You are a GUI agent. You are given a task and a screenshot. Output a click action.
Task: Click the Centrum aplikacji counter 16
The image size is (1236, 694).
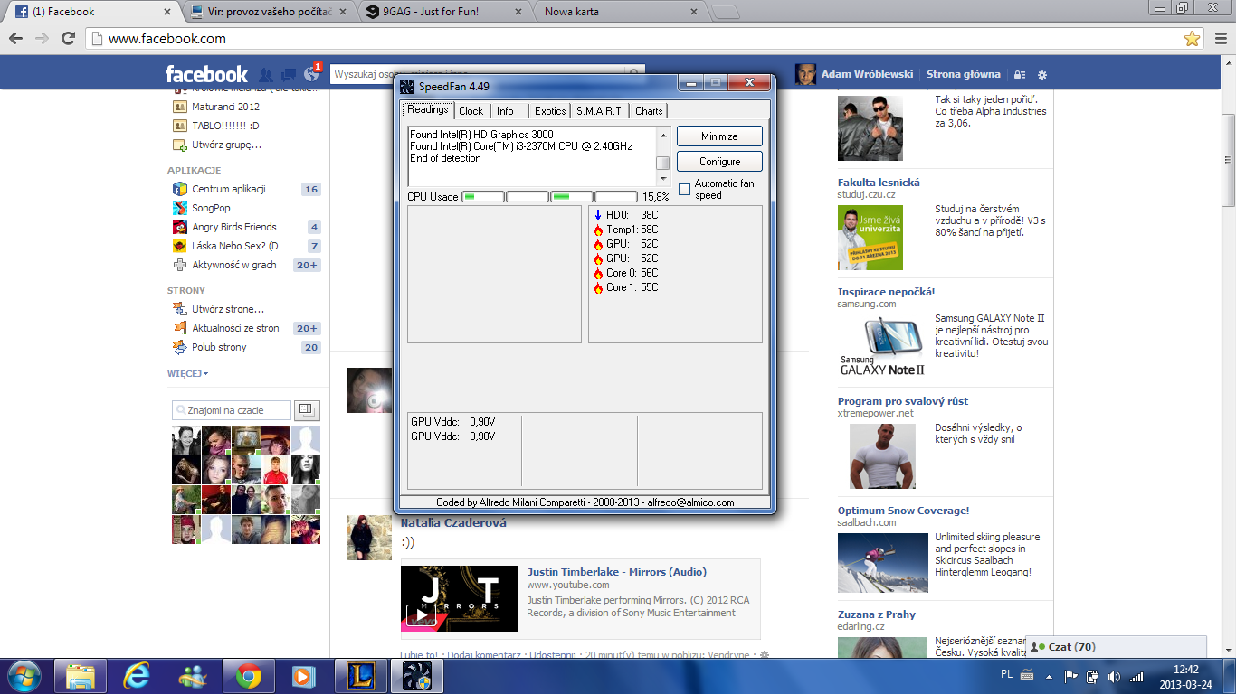(x=311, y=189)
